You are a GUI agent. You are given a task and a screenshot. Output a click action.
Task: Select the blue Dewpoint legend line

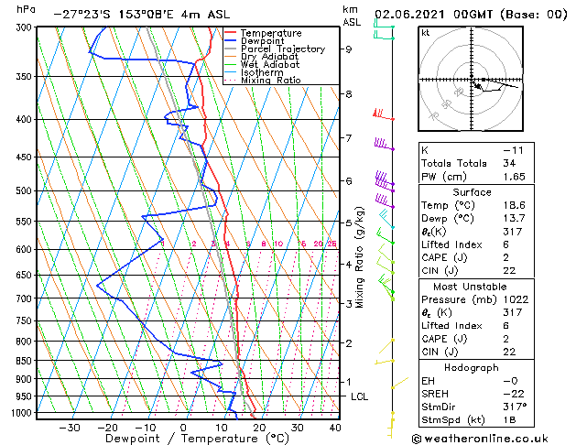pos(231,41)
